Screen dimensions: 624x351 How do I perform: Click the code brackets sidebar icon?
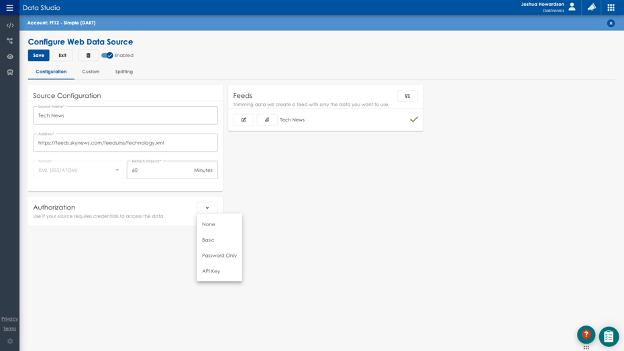tap(10, 26)
